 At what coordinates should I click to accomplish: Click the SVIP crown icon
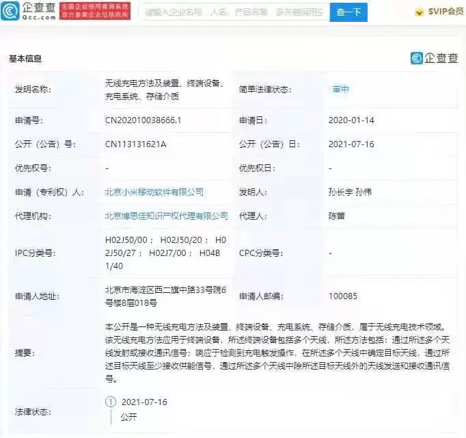pos(402,12)
